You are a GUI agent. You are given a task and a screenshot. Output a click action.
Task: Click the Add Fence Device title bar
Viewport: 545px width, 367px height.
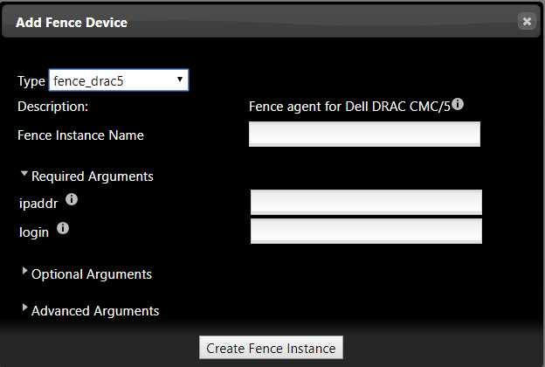(x=262, y=22)
